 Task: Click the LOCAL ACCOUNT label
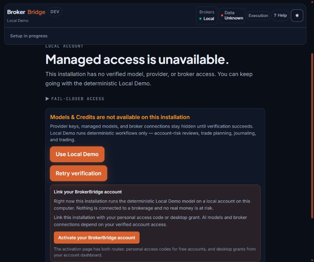coord(64,46)
